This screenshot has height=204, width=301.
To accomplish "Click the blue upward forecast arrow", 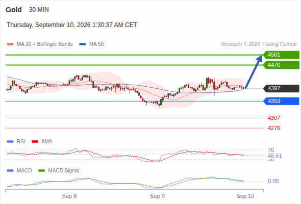I will [254, 72].
